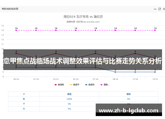Click the chart title 周日024 瓦尔韦克 vs 海伦芬
This screenshot has height=119, width=165.
coord(83,17)
